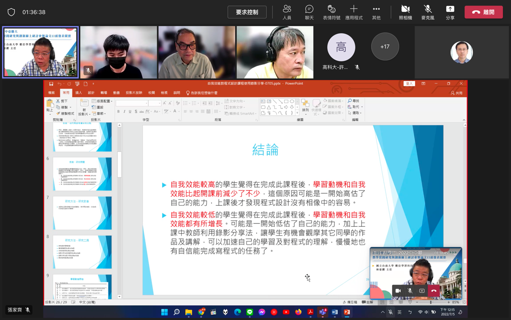Toggle the Teams camera on

tap(405, 12)
